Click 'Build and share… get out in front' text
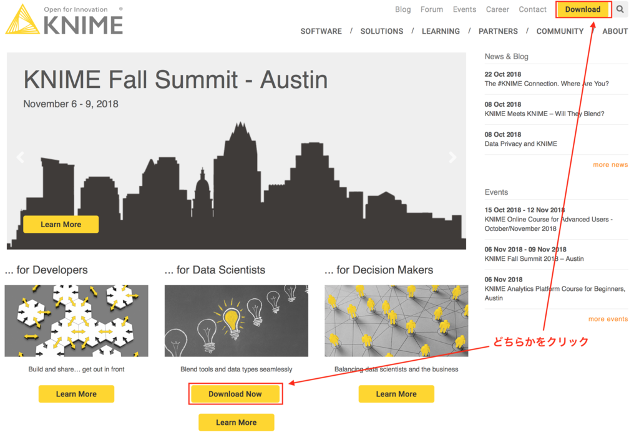The height and width of the screenshot is (435, 639). [76, 369]
